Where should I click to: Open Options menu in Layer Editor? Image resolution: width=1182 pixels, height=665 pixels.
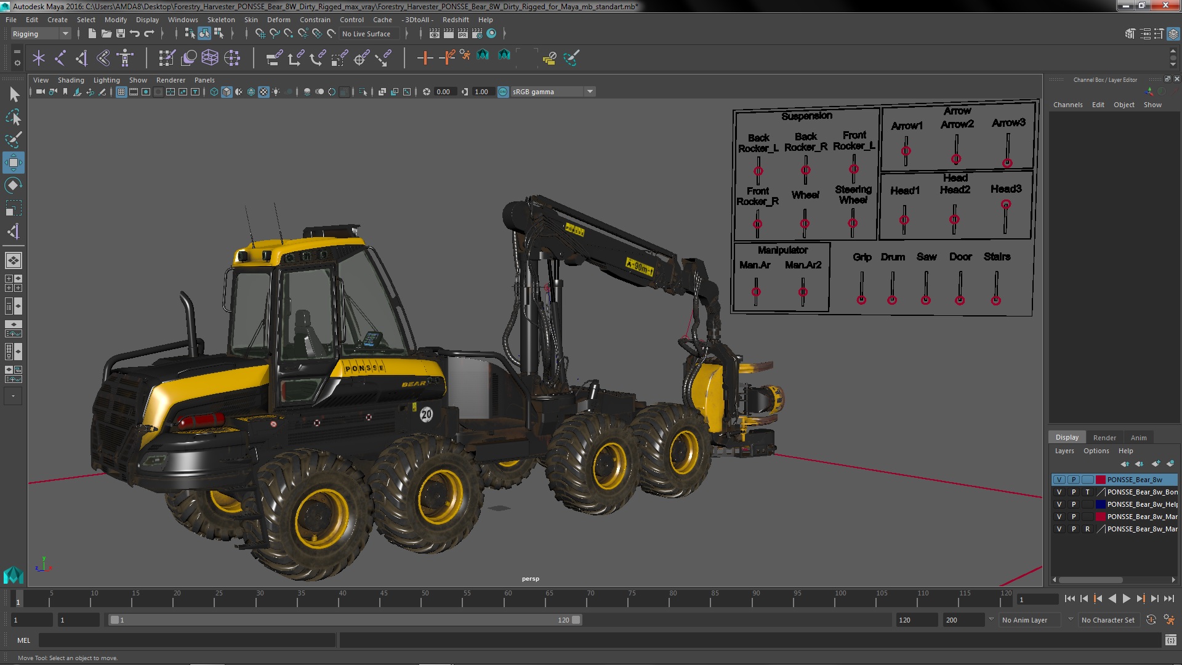click(1096, 451)
